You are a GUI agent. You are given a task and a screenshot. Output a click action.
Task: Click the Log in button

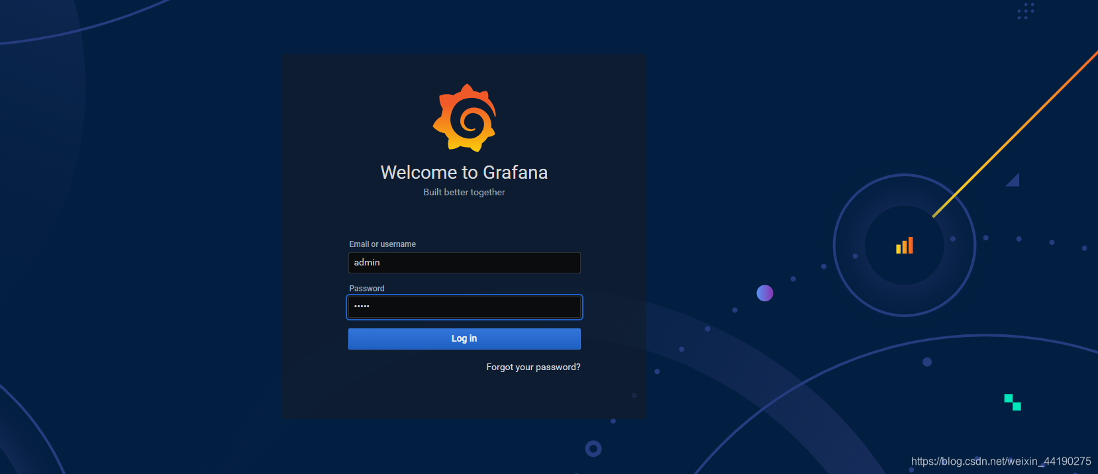[x=464, y=339]
